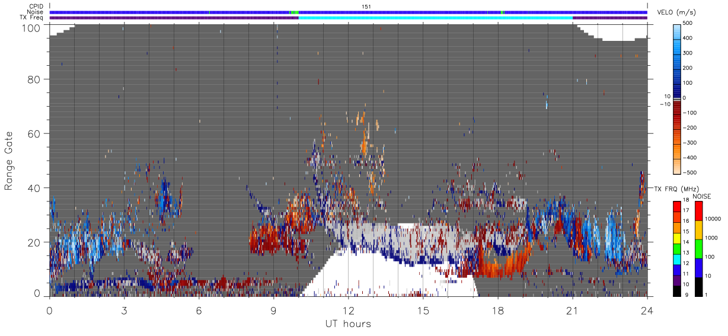
Task: Click noise legend value 1000
Action: 712,238
